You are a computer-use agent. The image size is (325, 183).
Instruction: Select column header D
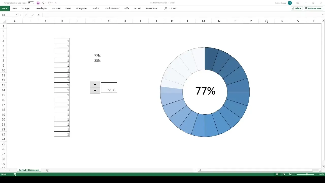(x=62, y=21)
